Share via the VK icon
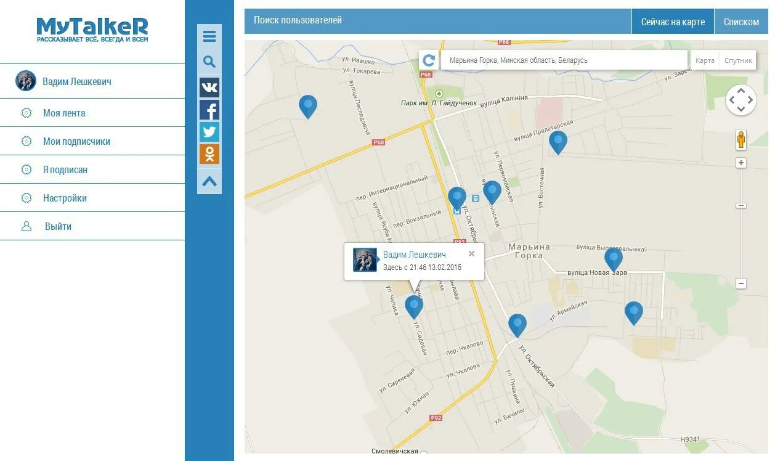775x461 pixels. tap(209, 87)
